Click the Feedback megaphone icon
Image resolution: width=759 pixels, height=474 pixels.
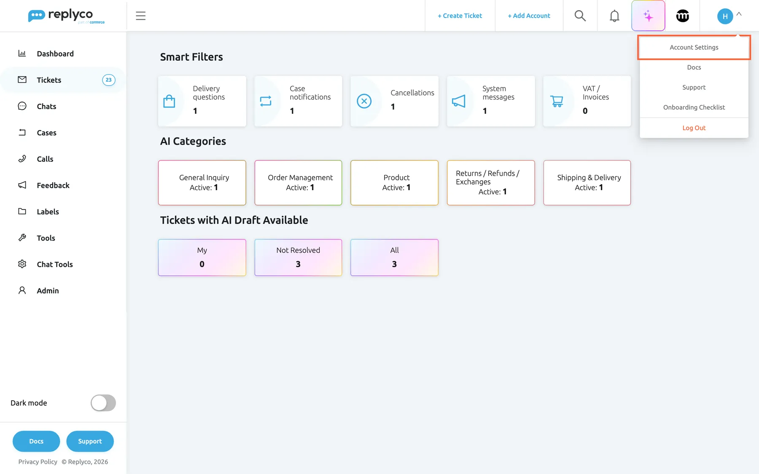[22, 185]
